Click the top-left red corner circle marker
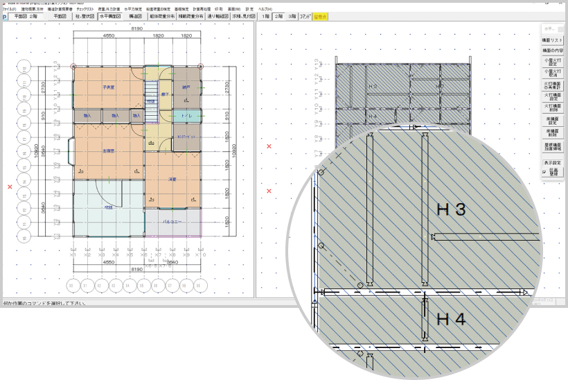Viewport: 568px width, 380px height. pos(73,67)
